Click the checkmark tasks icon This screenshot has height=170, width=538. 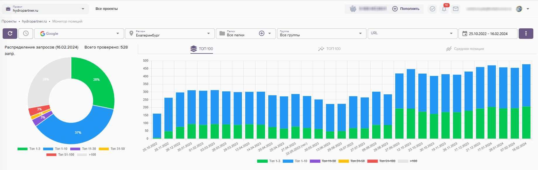(432, 9)
